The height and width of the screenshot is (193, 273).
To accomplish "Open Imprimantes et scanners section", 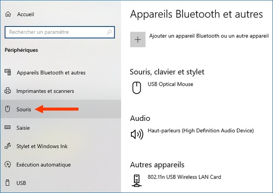I will point(45,91).
